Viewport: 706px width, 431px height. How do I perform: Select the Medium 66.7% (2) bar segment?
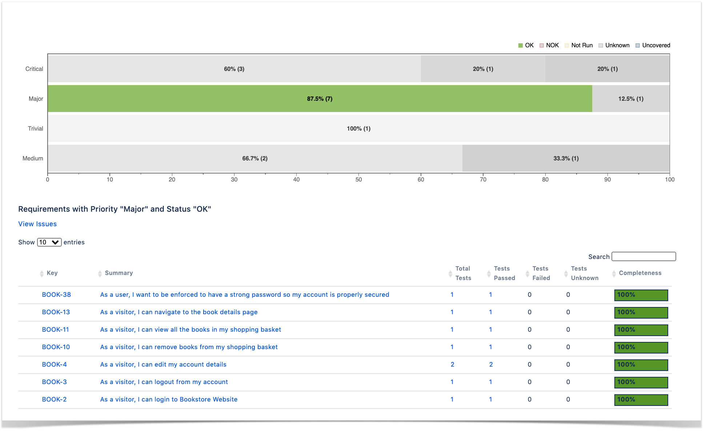coord(255,158)
